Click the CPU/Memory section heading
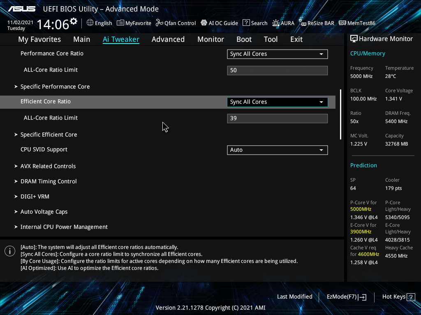Viewport: 421px width, 315px height. pyautogui.click(x=368, y=54)
